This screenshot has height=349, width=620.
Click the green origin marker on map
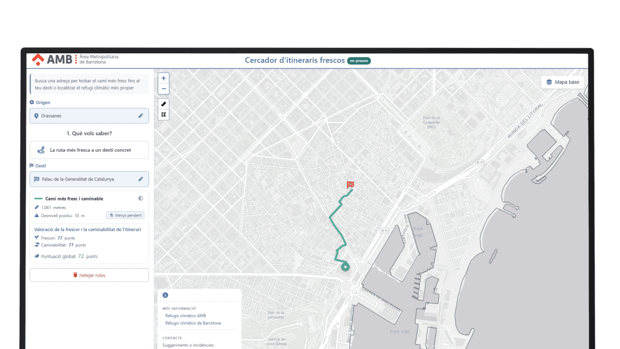[345, 267]
